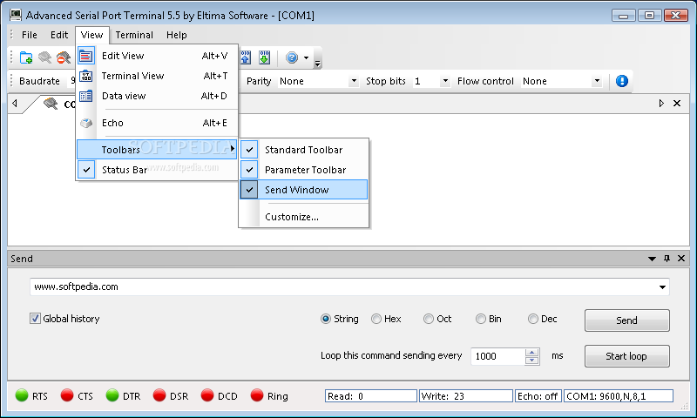The width and height of the screenshot is (697, 418).
Task: Toggle the Global history checkbox
Action: tap(35, 319)
